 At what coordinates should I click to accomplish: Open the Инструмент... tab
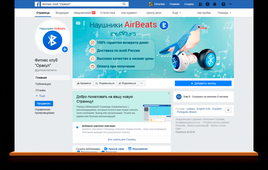(130, 13)
